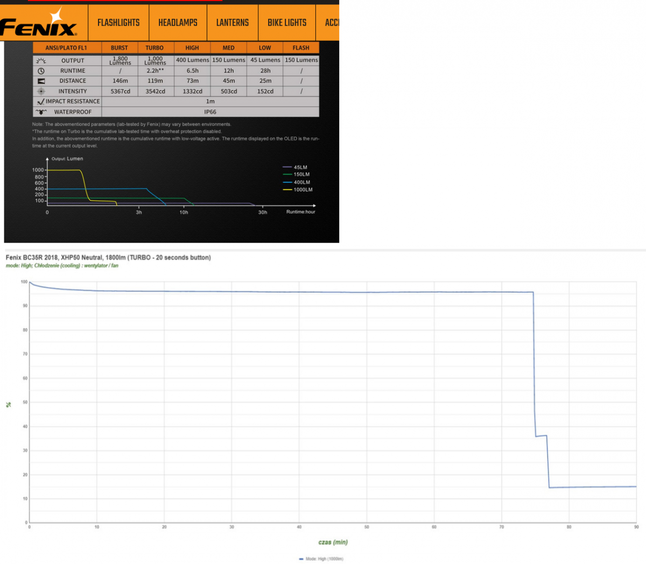Click the 45 Lumens low output cell
646x564 pixels.
tap(265, 60)
